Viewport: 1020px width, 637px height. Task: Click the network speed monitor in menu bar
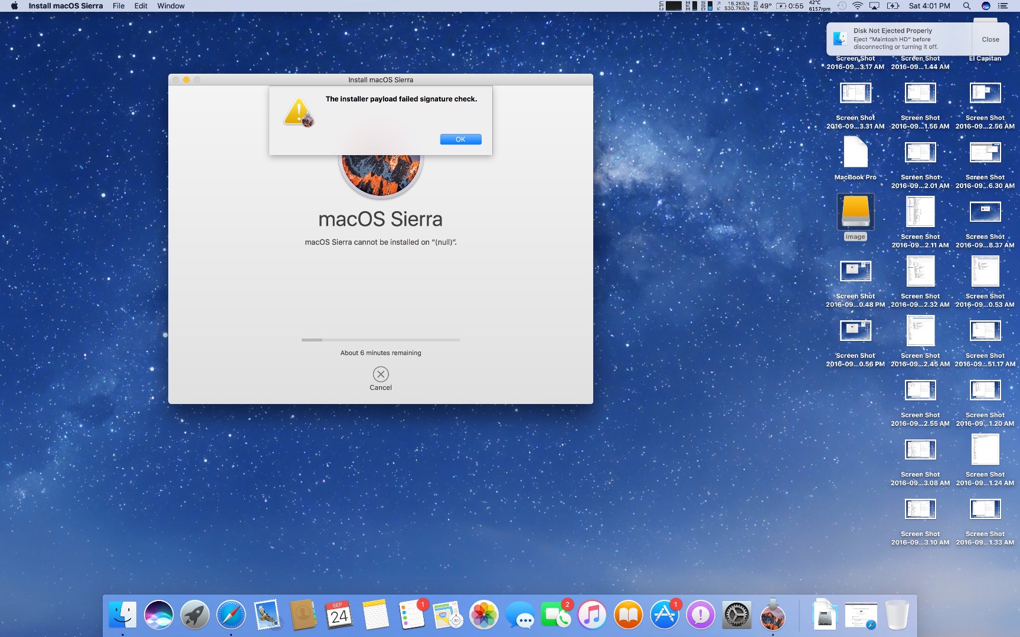(734, 6)
